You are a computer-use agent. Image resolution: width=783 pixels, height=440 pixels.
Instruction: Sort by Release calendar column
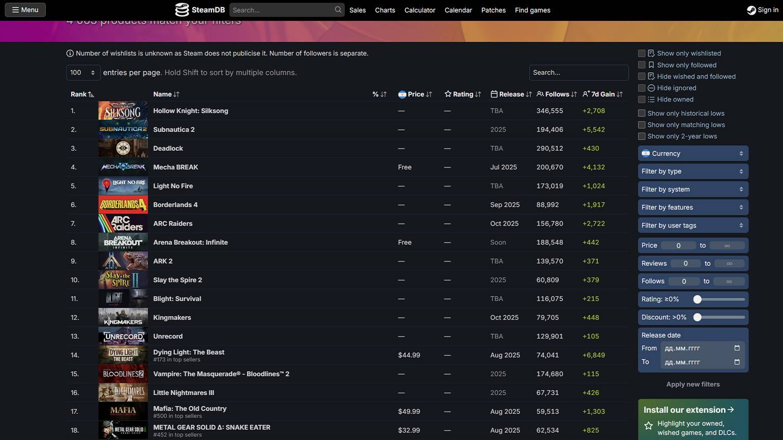click(x=511, y=94)
